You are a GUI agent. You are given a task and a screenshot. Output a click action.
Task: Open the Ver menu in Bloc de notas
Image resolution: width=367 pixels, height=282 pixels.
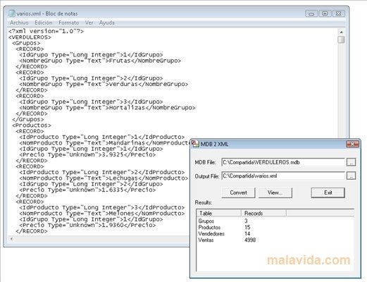coord(89,23)
